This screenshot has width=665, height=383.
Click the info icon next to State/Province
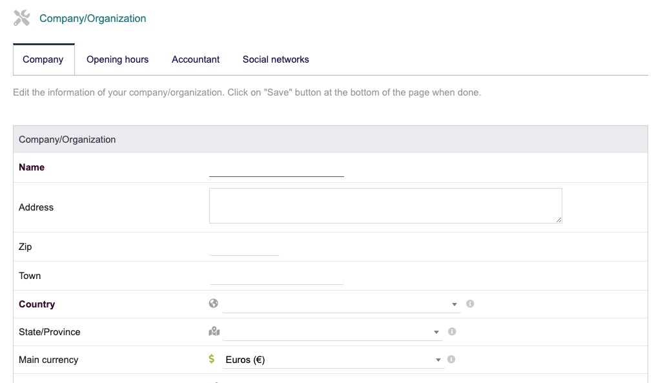tap(452, 331)
